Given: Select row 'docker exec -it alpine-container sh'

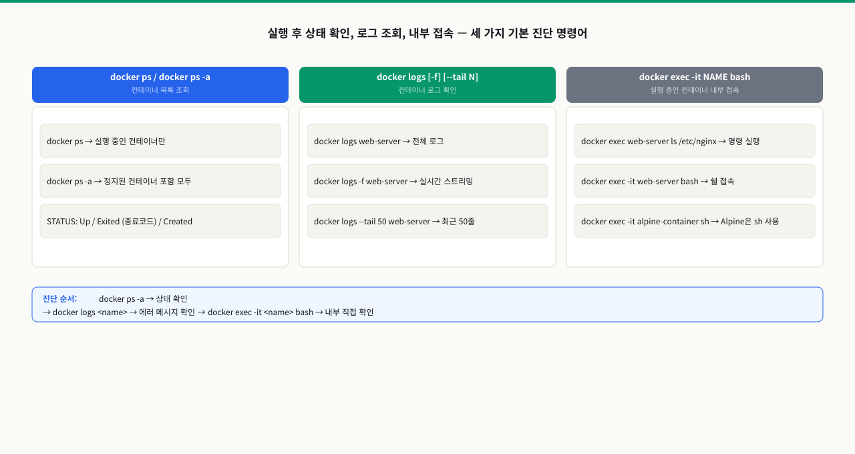Looking at the screenshot, I should click(695, 221).
